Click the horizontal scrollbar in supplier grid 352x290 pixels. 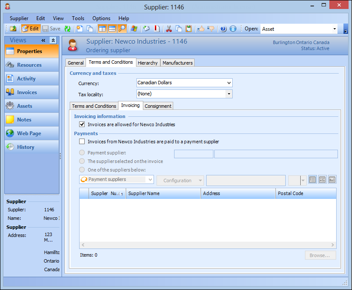207,245
